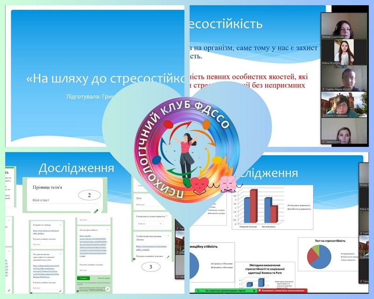Click the pencil edit icon below the Отправить button
Image resolution: width=374 pixels, height=299 pixels.
(108, 289)
